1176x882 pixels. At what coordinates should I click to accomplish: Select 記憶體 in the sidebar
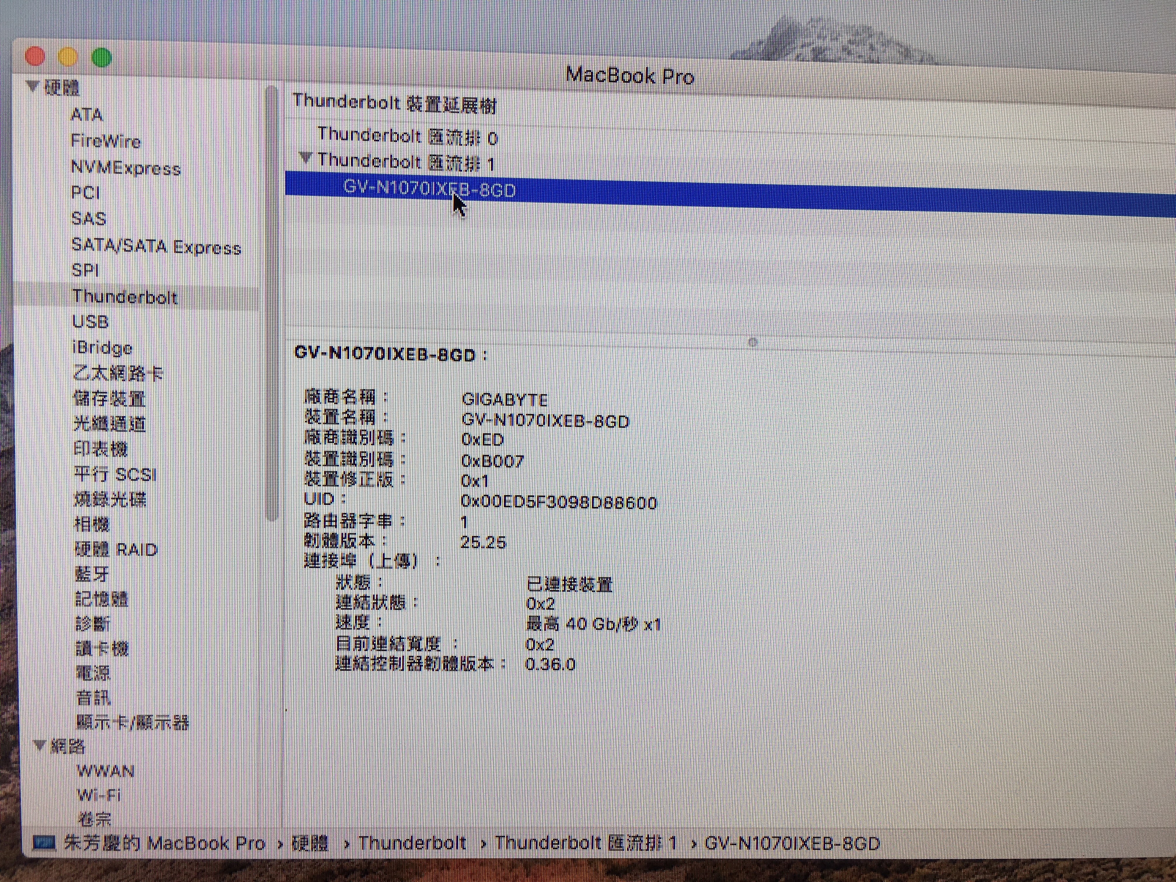click(x=101, y=599)
